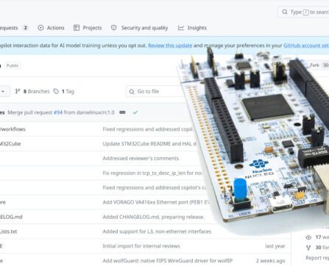The width and height of the screenshot is (329, 266).
Task: Open 'Added CHANGELOG.md, preparing release.' commit
Action: [x=153, y=217]
